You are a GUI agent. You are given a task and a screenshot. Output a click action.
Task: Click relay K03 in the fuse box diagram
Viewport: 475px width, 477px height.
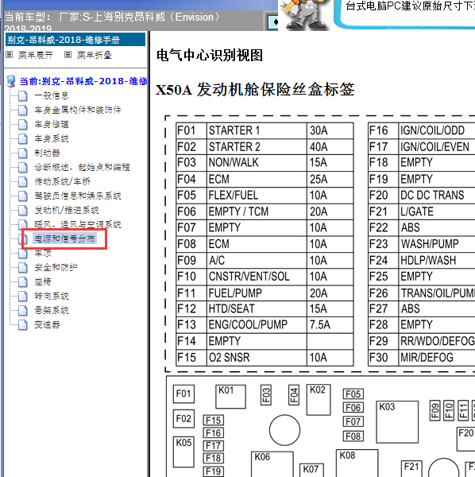point(397,422)
